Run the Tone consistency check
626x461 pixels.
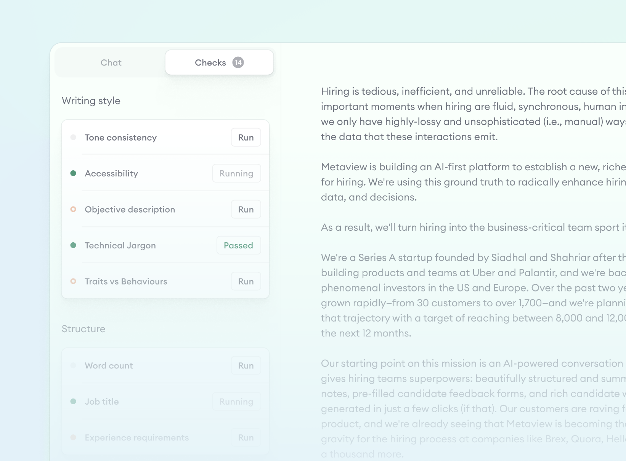click(246, 138)
